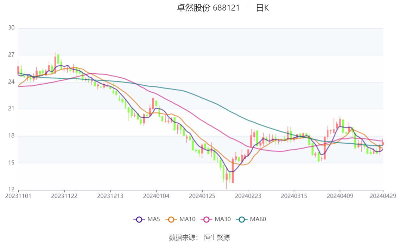Toggle the MA10 orange legend marker

pyautogui.click(x=171, y=220)
